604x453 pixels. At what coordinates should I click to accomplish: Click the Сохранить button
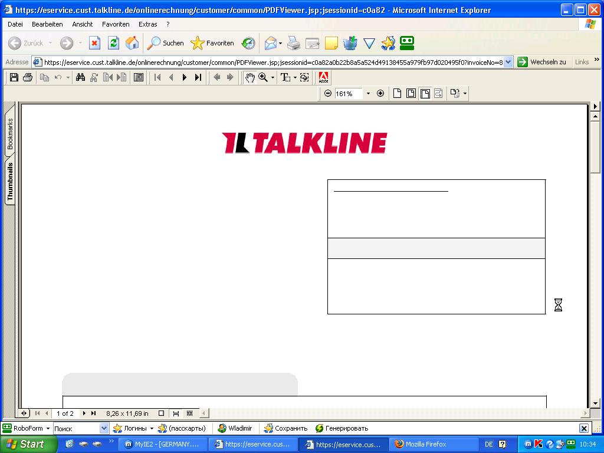[286, 428]
